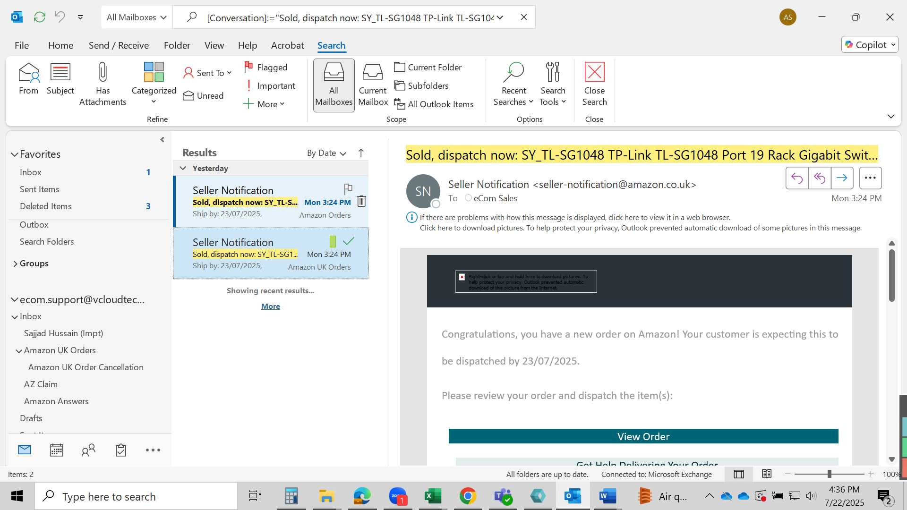Screen dimensions: 907x510
Task: Open the Home tab
Action: 60,45
